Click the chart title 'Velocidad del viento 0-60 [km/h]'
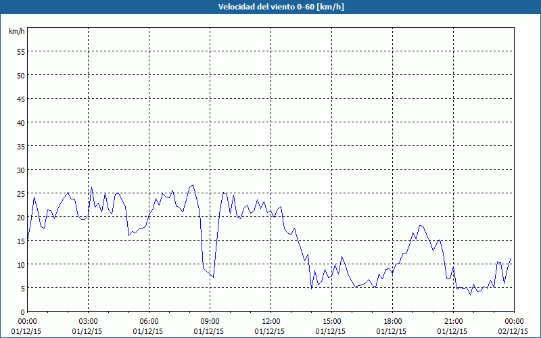The height and width of the screenshot is (338, 541). (281, 7)
